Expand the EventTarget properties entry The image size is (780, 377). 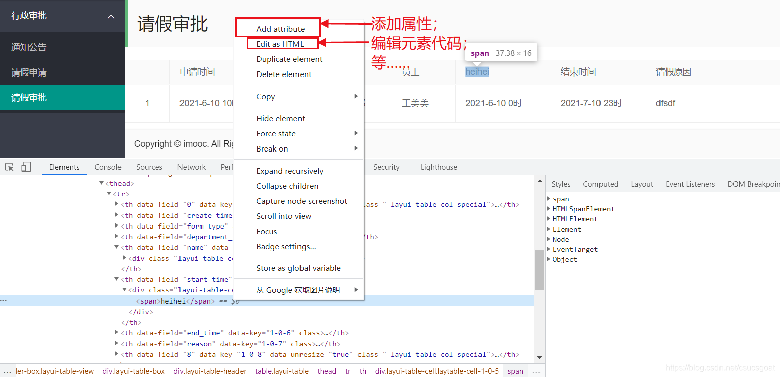pos(549,249)
